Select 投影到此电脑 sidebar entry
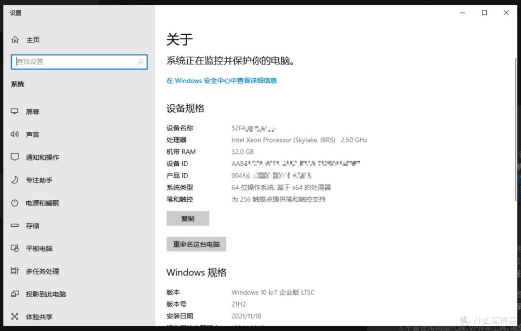Image resolution: width=521 pixels, height=331 pixels. point(46,294)
